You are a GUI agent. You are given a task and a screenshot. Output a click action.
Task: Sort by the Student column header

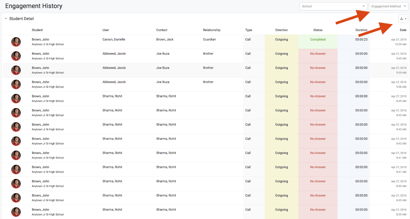(x=37, y=30)
